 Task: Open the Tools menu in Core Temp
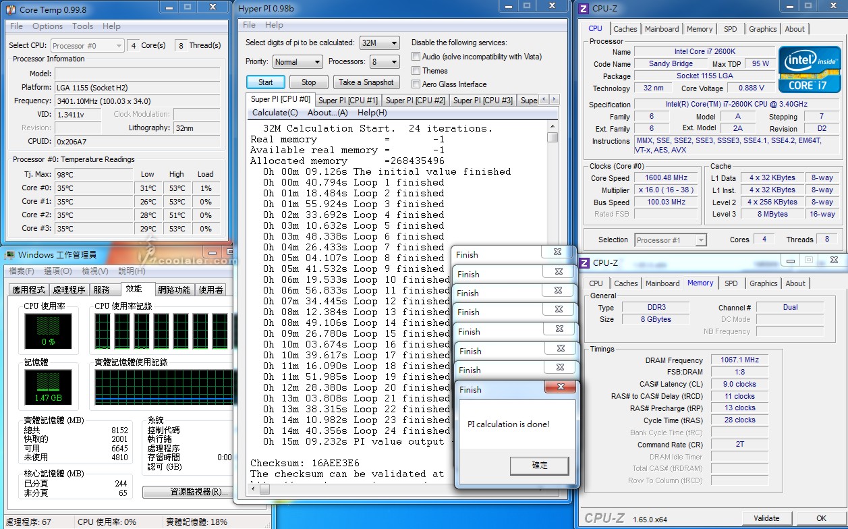click(82, 26)
